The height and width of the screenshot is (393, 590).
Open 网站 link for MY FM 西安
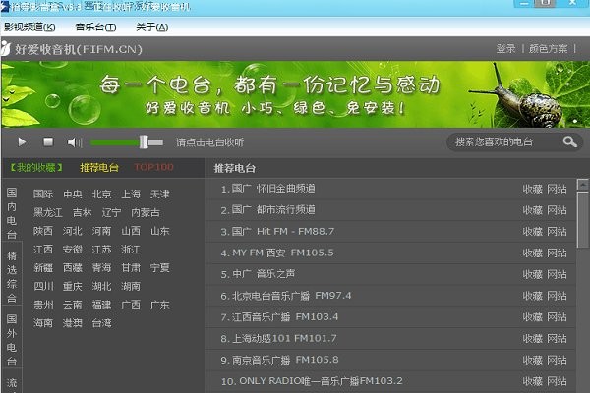coord(557,253)
